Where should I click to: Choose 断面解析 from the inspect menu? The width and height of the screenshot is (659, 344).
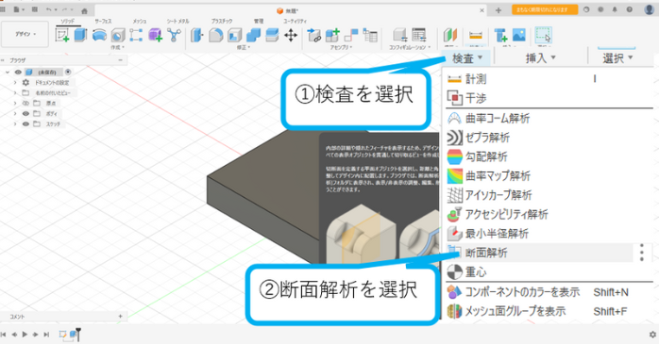(x=539, y=253)
